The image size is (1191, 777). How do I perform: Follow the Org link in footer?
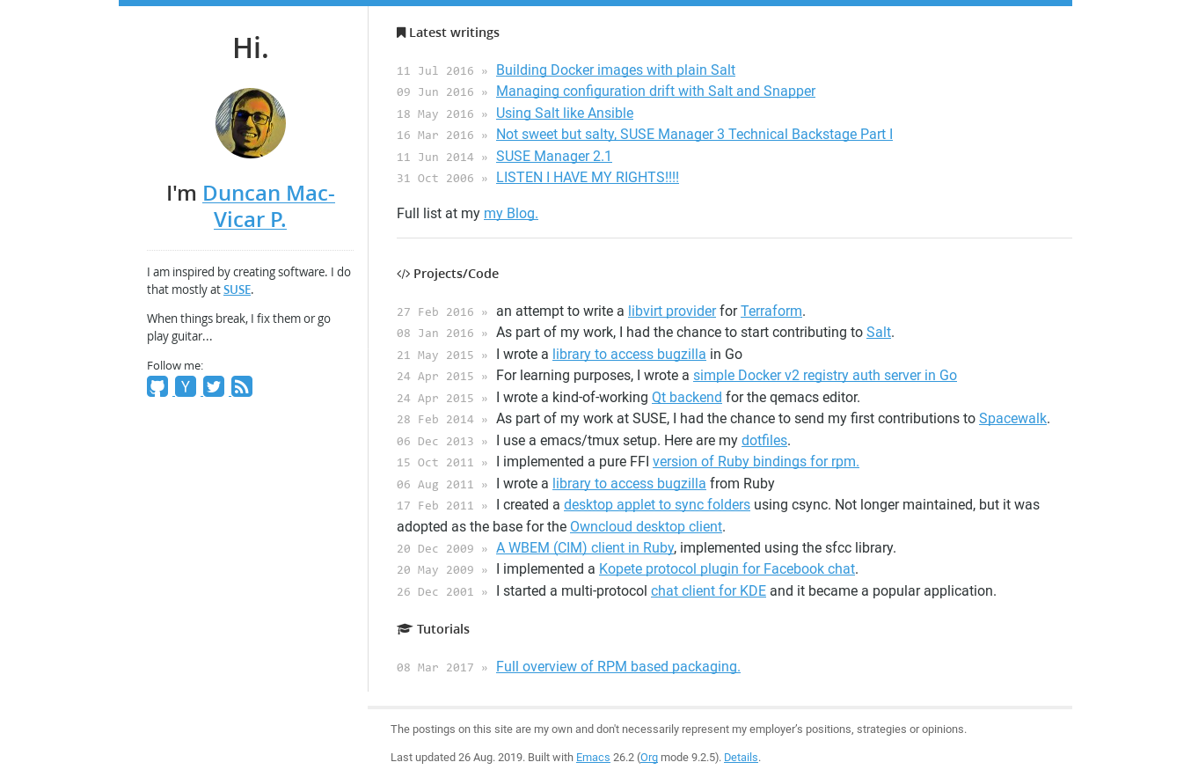pyautogui.click(x=649, y=758)
